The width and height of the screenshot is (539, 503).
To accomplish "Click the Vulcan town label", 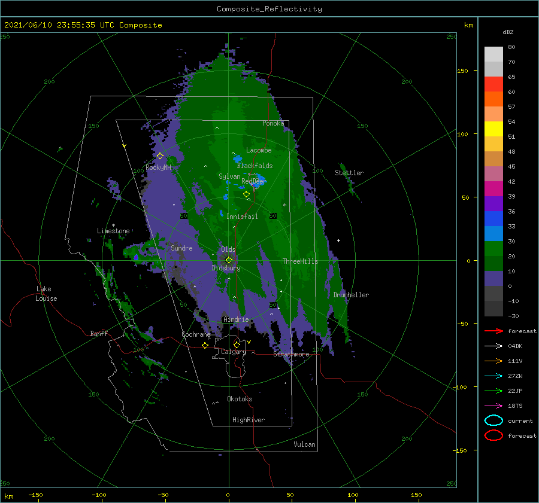I will pos(305,444).
